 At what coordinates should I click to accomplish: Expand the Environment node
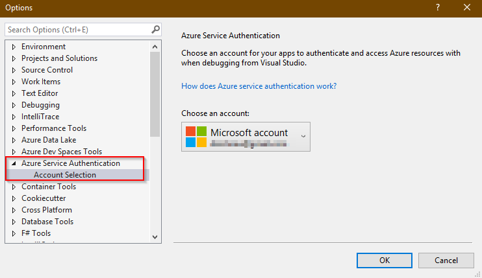(x=14, y=47)
